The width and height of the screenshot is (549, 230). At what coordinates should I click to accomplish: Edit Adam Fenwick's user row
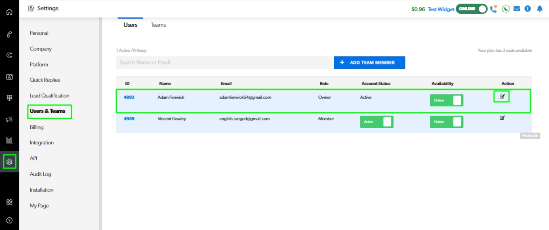coord(502,97)
